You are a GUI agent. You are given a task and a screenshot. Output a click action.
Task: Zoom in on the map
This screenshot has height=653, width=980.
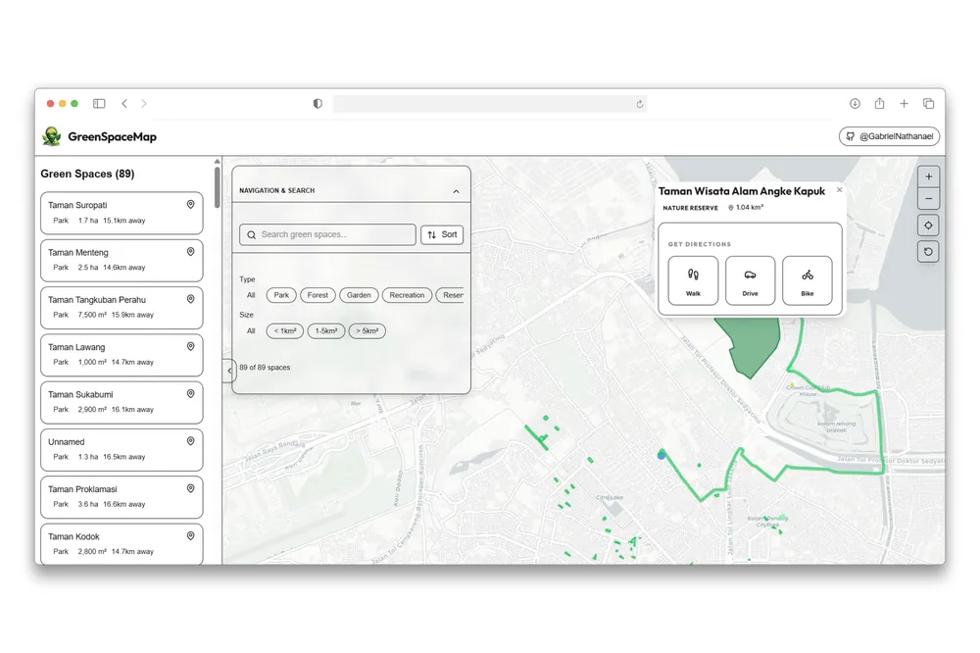coord(928,176)
